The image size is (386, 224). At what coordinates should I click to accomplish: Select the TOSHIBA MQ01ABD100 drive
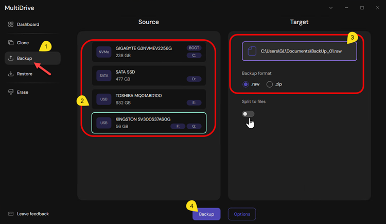(149, 99)
